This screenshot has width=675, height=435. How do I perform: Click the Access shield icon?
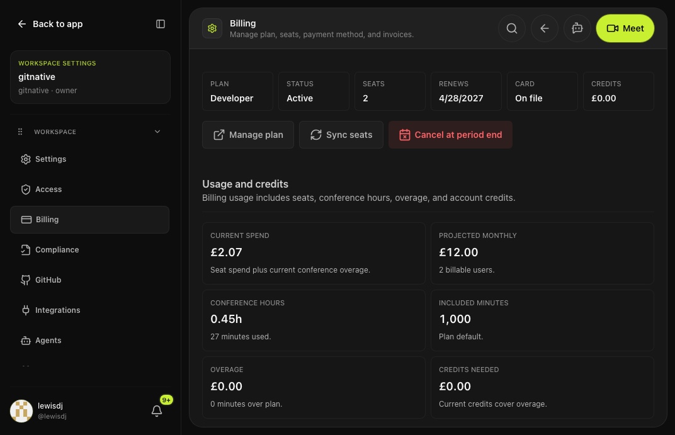click(x=26, y=189)
